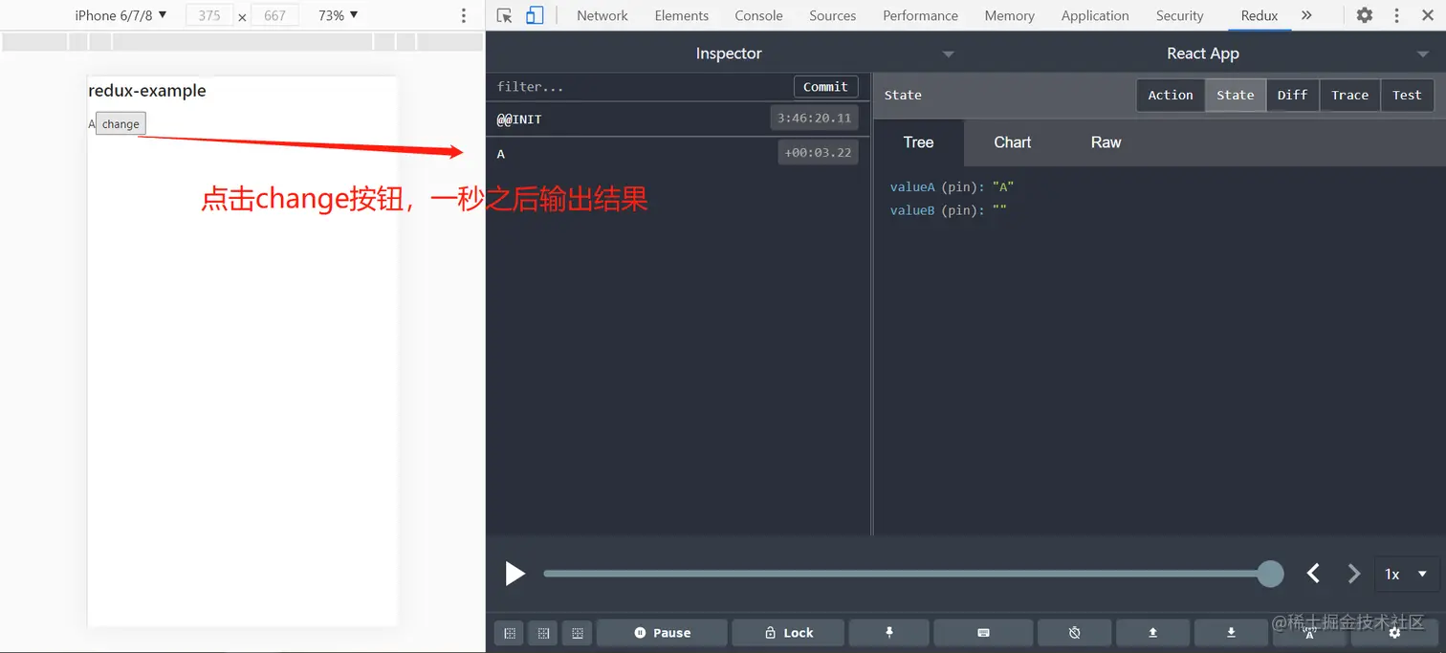
Task: Switch to the Memory tab
Action: coord(1009,15)
